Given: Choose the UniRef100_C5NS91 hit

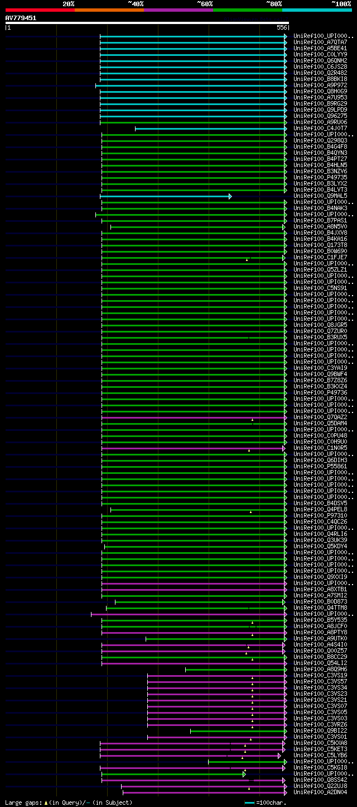Looking at the screenshot, I should pos(320,288).
